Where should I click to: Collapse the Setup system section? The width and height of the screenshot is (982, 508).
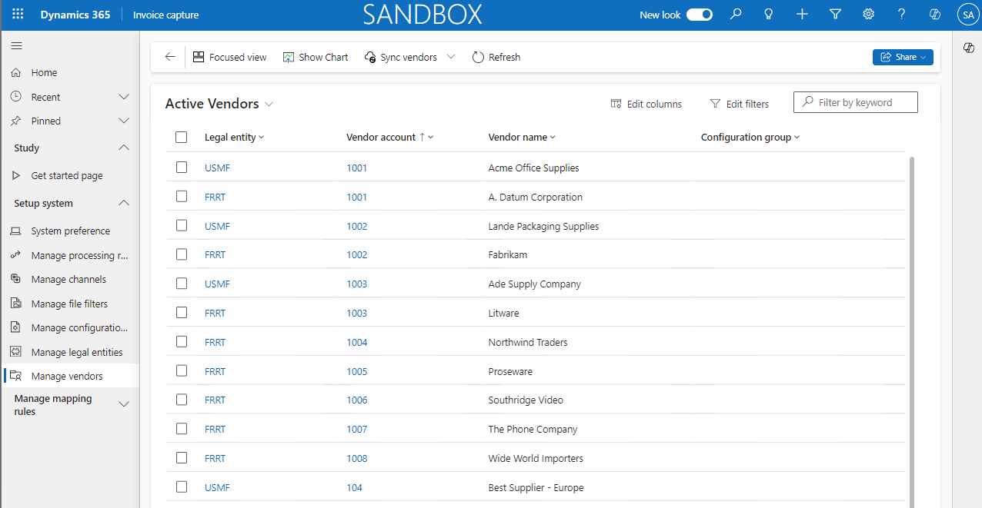[123, 203]
